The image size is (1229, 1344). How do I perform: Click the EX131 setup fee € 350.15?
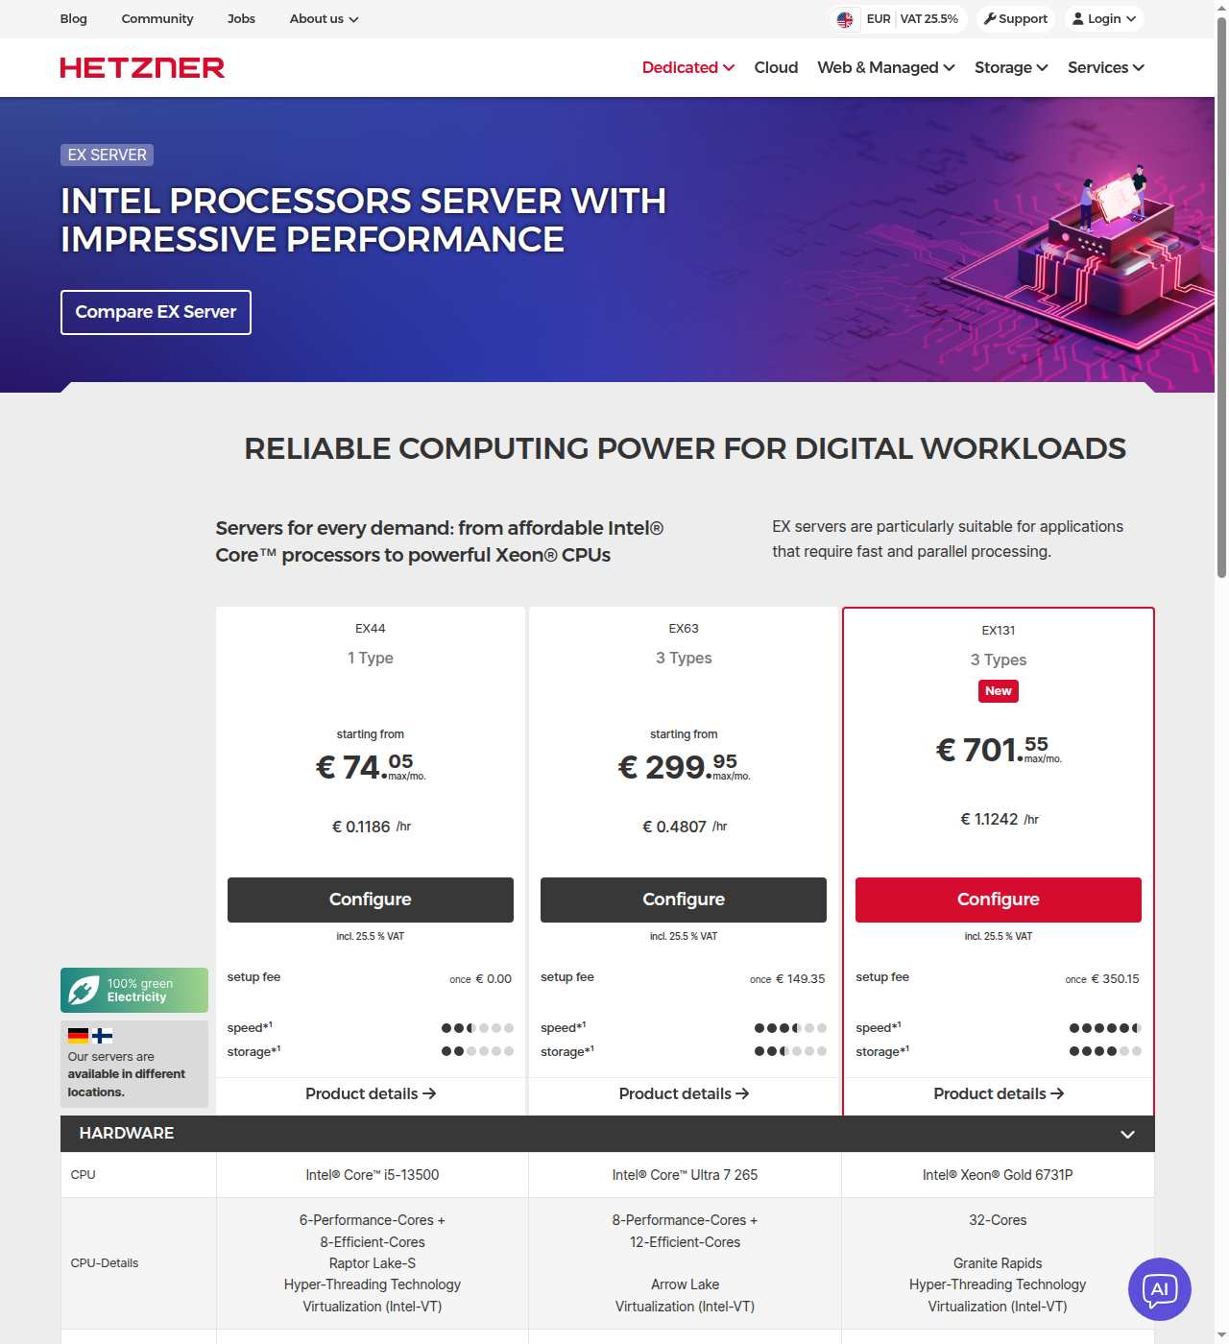click(1102, 979)
